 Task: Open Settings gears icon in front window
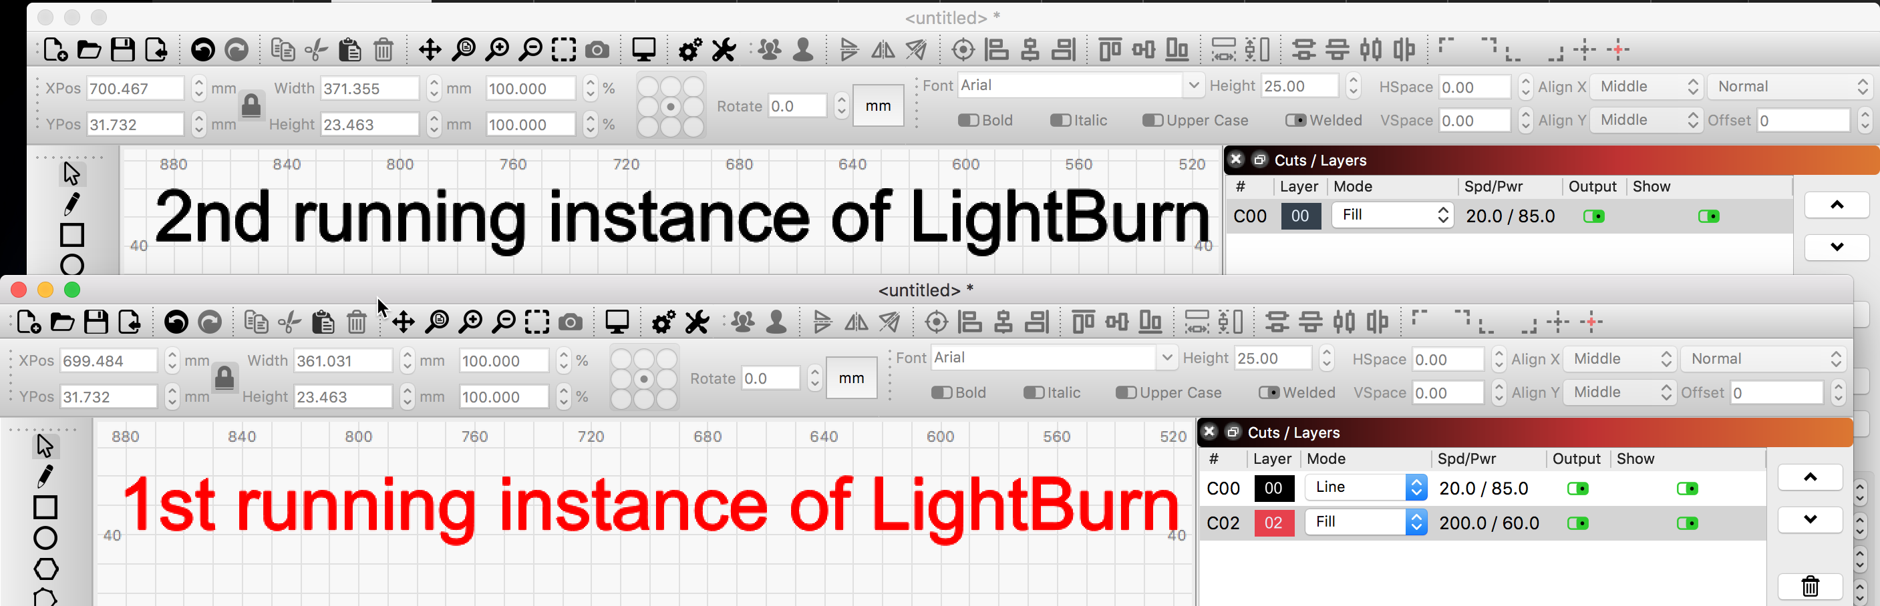(663, 322)
